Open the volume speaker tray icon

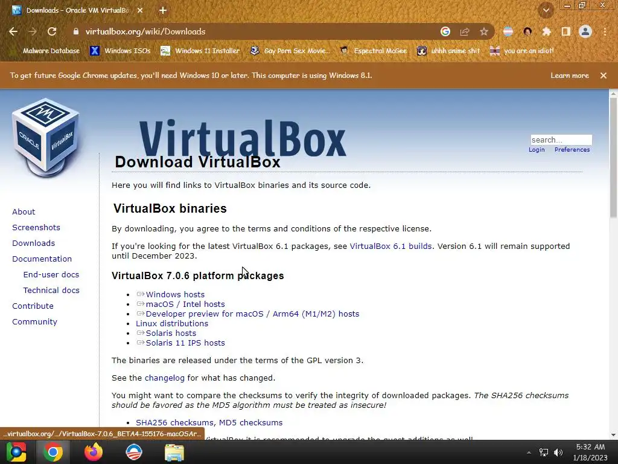coord(558,453)
